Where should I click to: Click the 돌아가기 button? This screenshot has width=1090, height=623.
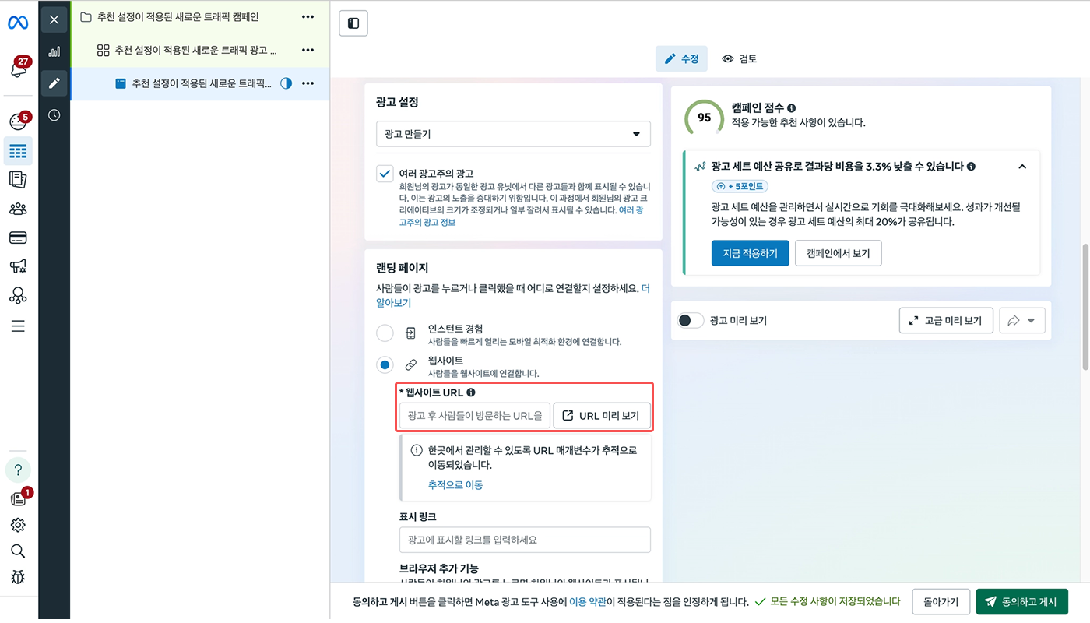pos(941,601)
